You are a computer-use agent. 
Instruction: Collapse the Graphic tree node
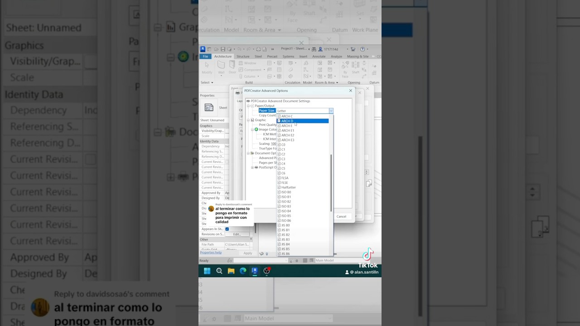point(248,120)
